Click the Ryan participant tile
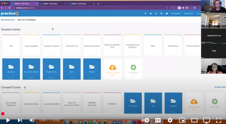 [213, 51]
